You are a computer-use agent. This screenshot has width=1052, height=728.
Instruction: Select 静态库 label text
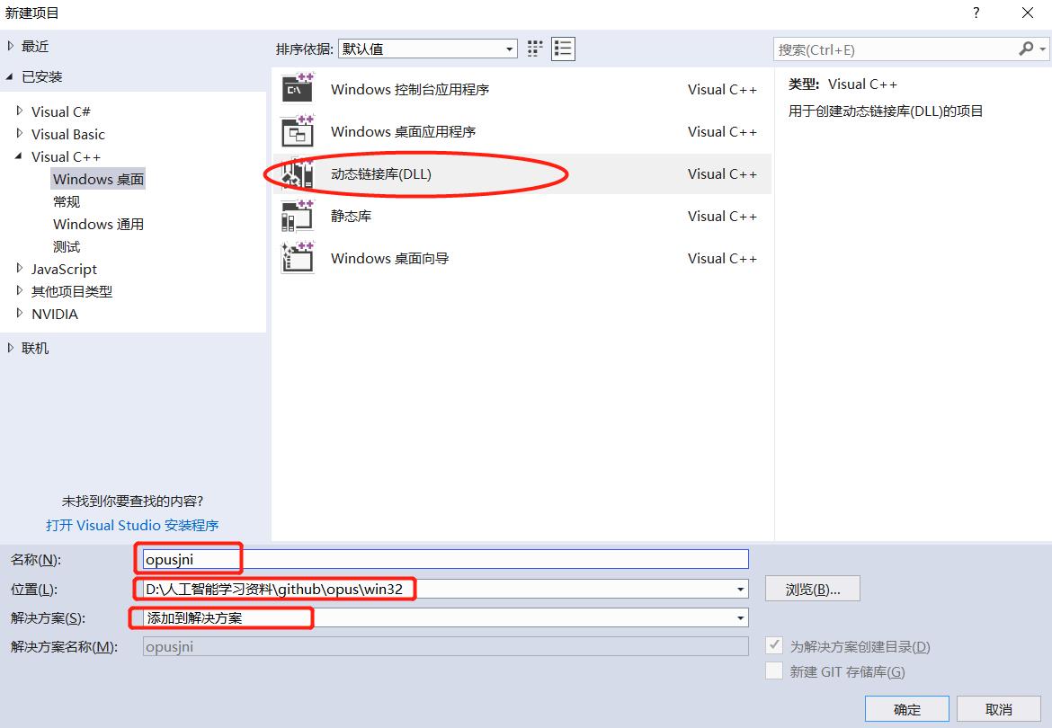coord(351,216)
